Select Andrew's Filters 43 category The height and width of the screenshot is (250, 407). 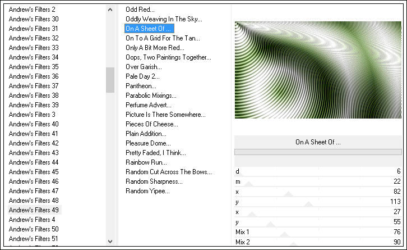pyautogui.click(x=34, y=153)
